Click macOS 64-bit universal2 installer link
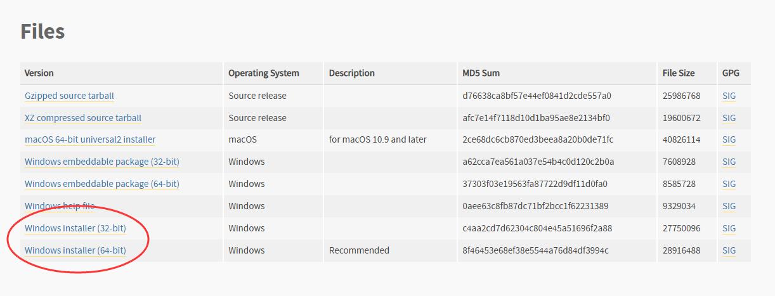The image size is (775, 296). pyautogui.click(x=90, y=139)
